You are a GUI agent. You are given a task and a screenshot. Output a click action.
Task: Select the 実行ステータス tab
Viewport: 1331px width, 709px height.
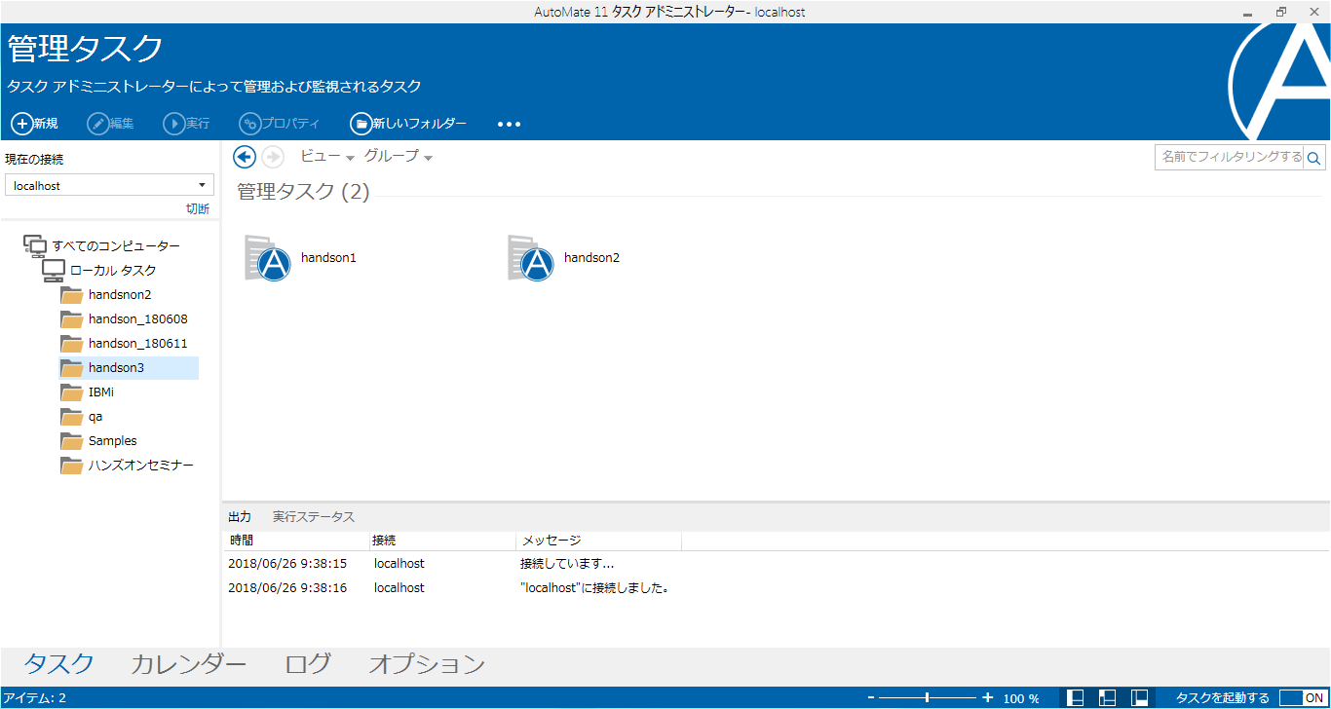(x=314, y=516)
